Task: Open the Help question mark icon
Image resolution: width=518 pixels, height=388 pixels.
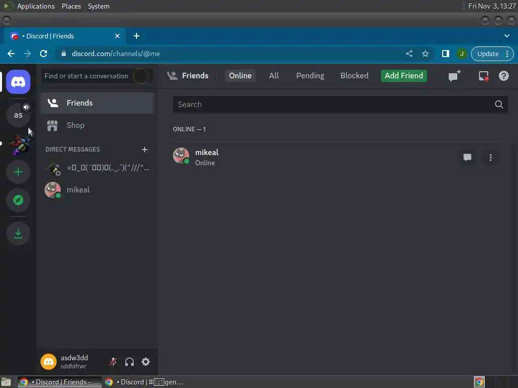Action: (503, 76)
